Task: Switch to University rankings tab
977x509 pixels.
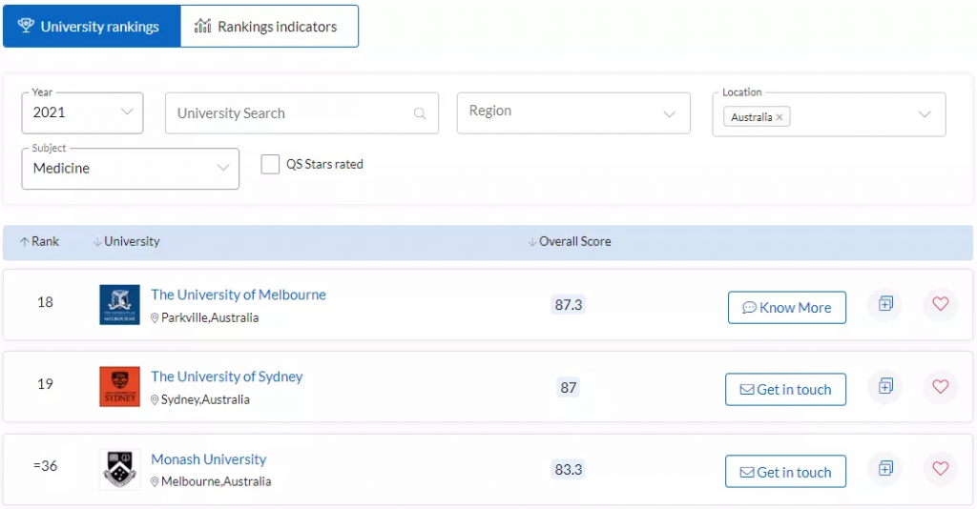Action: coord(92,26)
